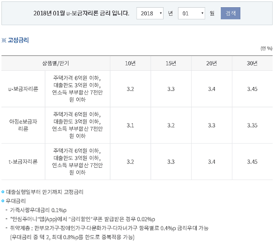The image size is (275, 241).
Task: Click the 10년 column header
Action: (x=130, y=63)
